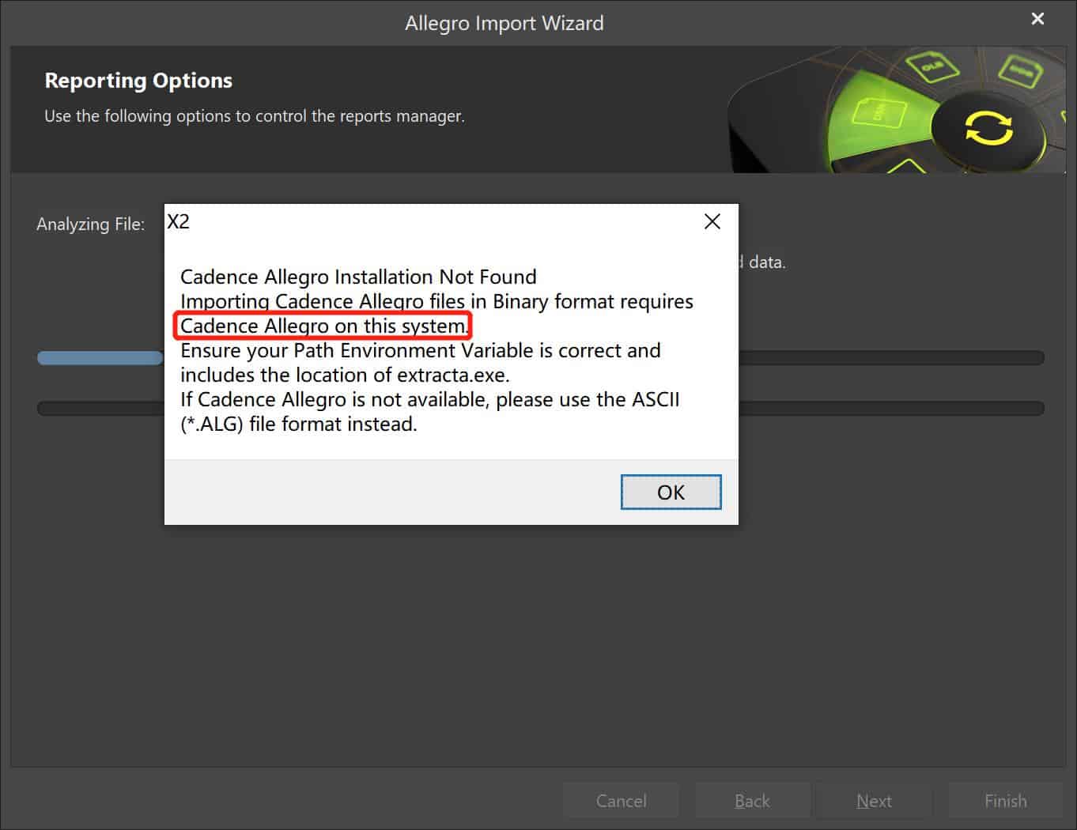Click the "Analyzing File:" label

[90, 224]
